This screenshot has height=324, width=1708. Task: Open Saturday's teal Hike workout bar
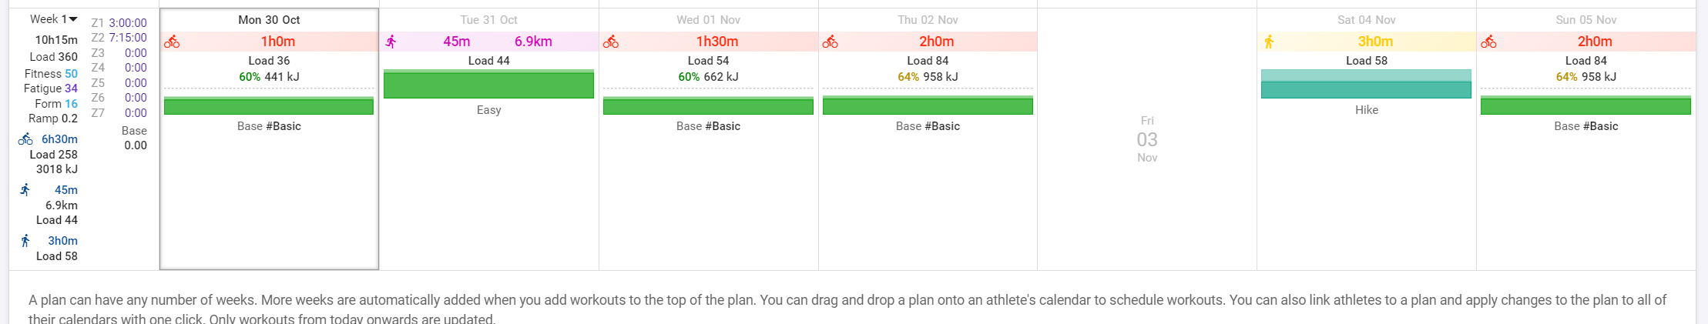pos(1366,84)
